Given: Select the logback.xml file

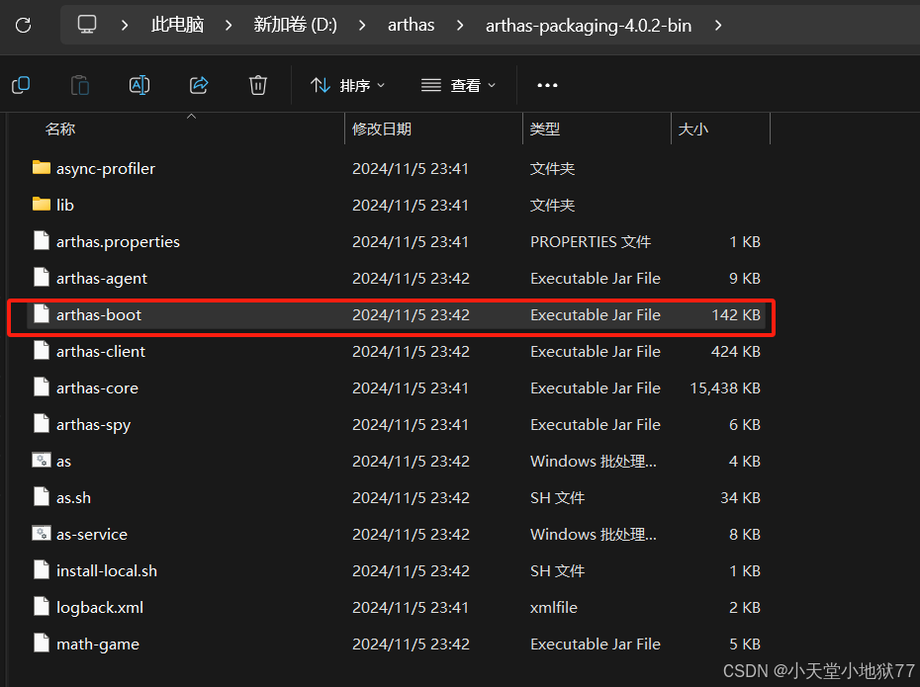Looking at the screenshot, I should (x=98, y=607).
